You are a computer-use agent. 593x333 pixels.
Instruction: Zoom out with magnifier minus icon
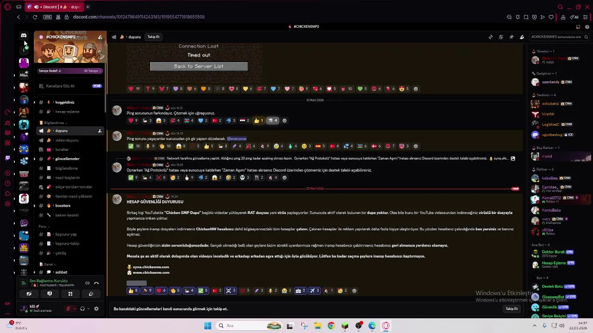(509, 17)
